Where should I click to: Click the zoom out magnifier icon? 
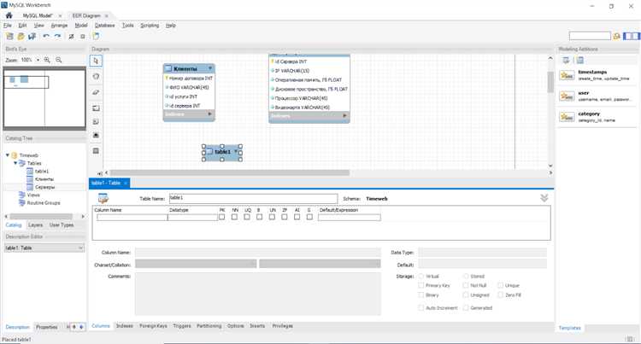pos(58,61)
